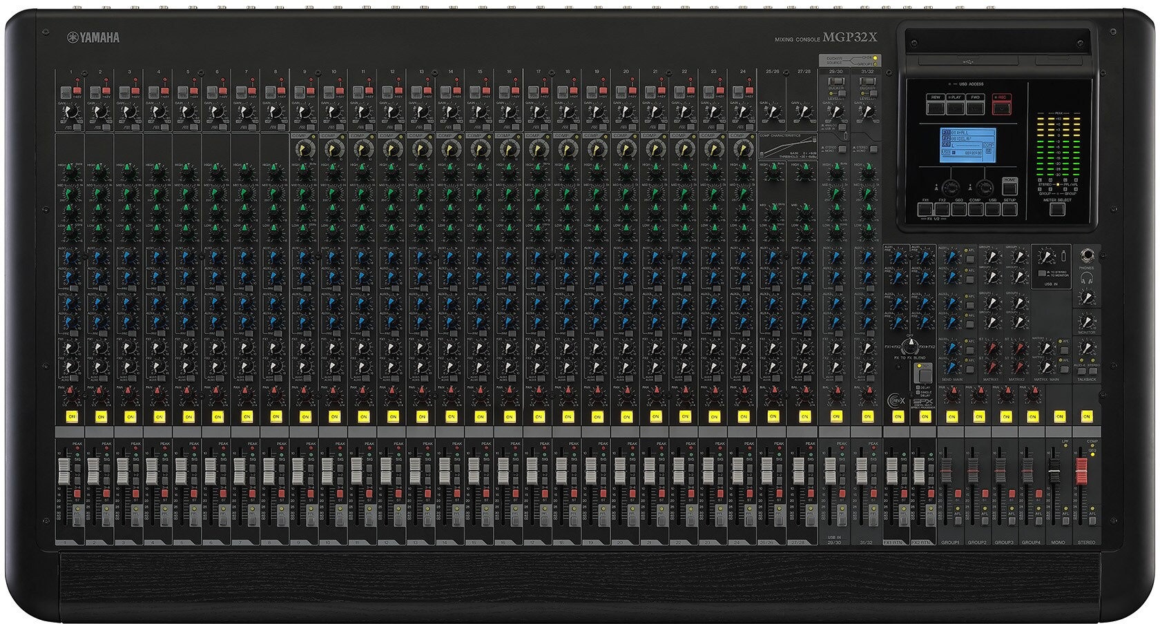The image size is (1160, 624).
Task: Click the channel 5 GAIN knob
Action: [188, 110]
